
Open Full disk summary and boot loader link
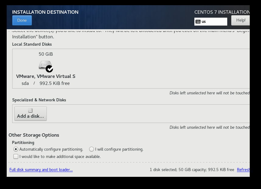[41, 170]
